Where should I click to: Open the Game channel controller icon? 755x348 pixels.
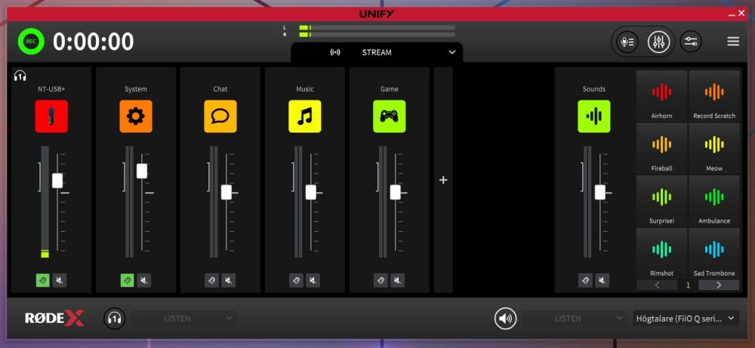[x=389, y=116]
